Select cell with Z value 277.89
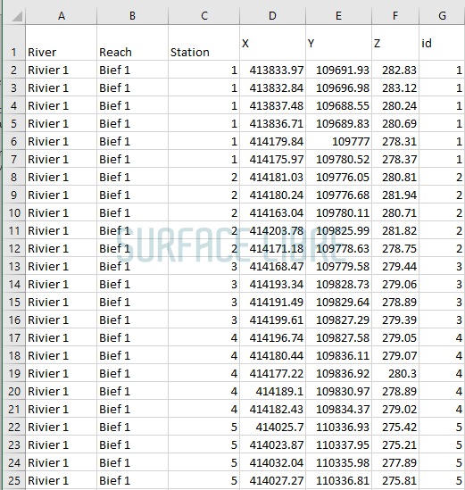The image size is (465, 490). click(x=395, y=462)
